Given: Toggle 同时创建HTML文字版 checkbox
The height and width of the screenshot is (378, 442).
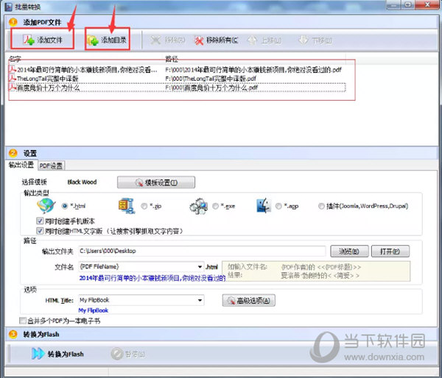Looking at the screenshot, I should point(40,231).
